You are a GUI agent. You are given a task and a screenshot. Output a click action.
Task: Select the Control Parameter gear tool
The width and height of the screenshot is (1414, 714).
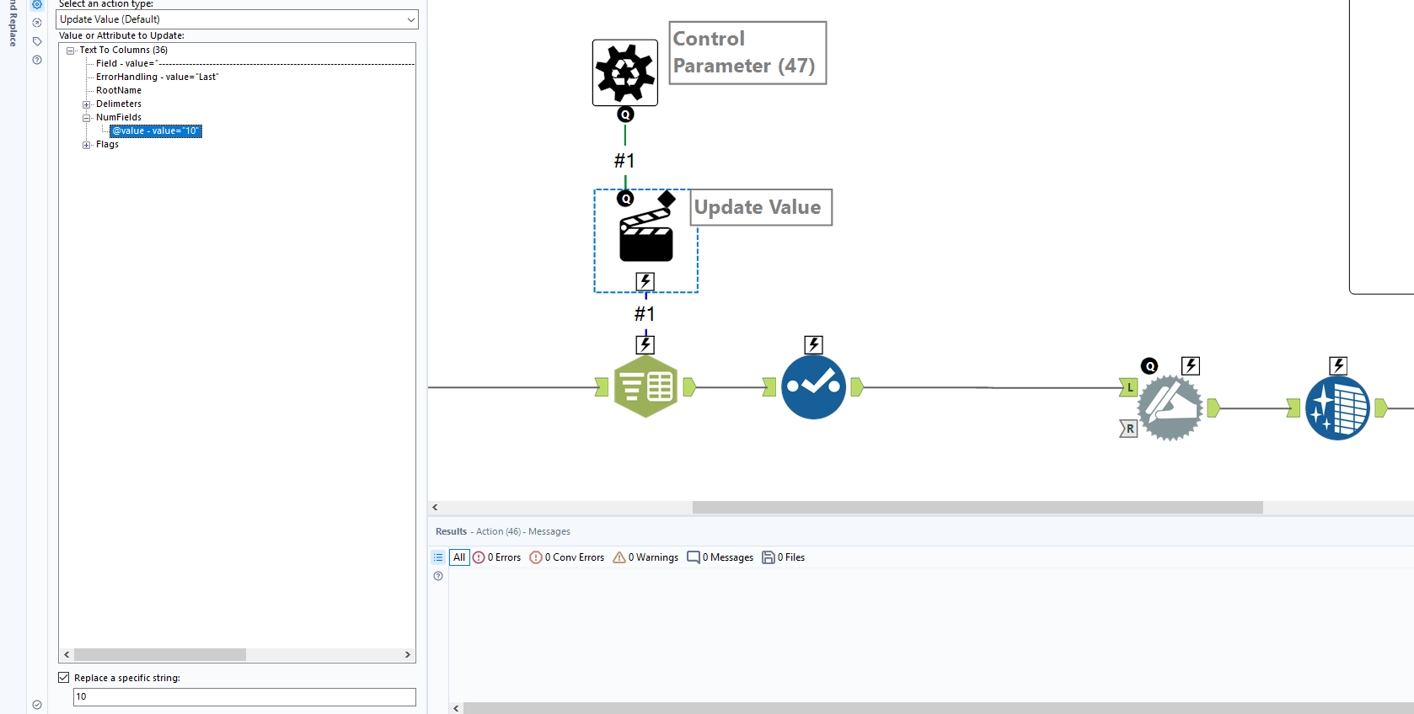pos(625,72)
